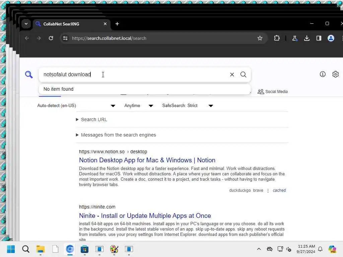Open the Notion result more-options dots

tap(268, 190)
